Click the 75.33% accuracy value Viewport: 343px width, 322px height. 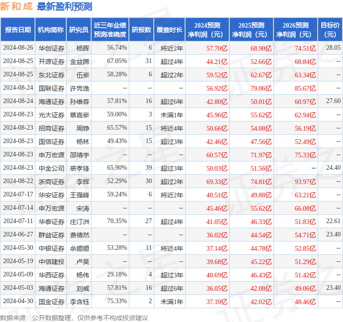click(x=117, y=301)
